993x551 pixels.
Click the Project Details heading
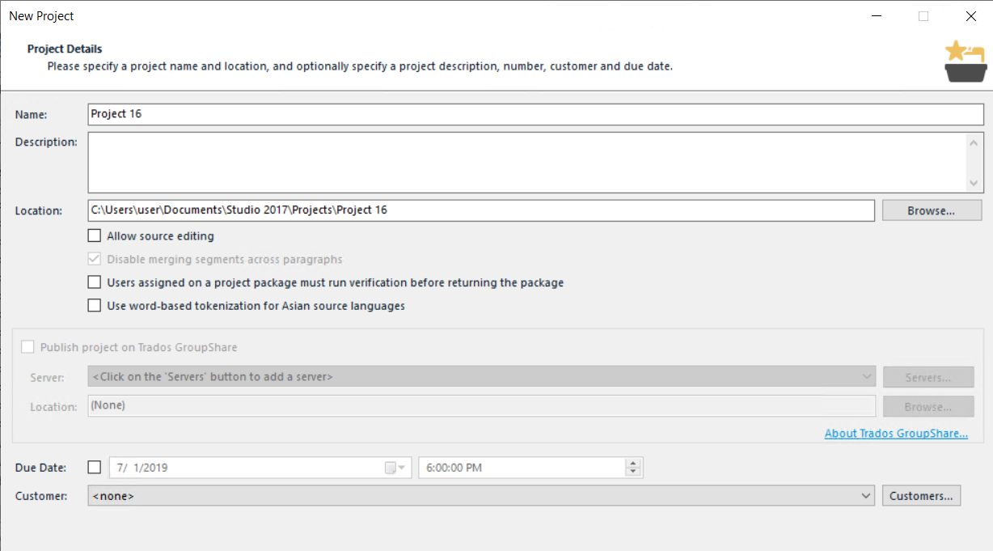65,49
